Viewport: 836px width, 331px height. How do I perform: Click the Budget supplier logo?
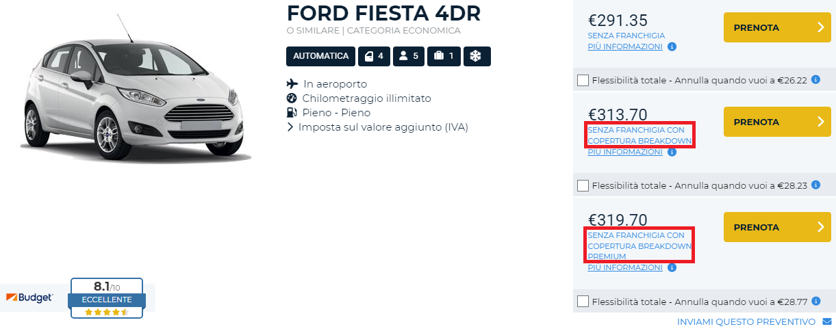[x=29, y=297]
